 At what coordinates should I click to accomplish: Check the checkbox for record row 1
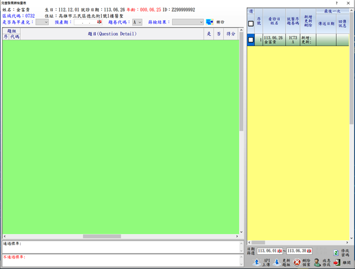coord(251,40)
